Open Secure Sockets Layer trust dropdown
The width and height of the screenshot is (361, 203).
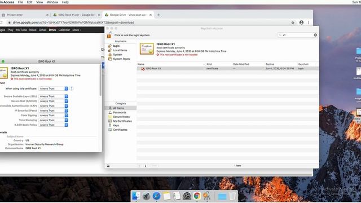click(53, 96)
